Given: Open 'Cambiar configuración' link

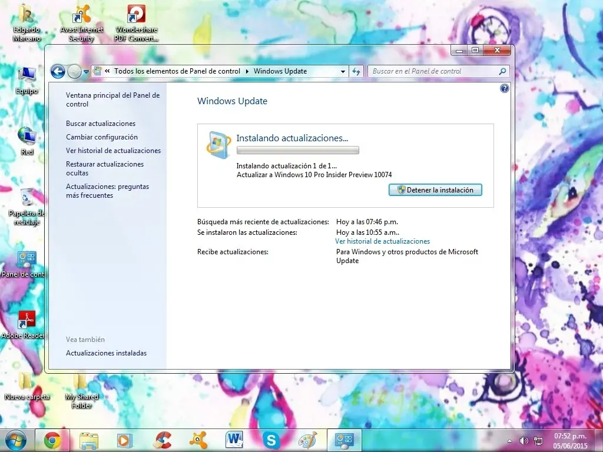Looking at the screenshot, I should 101,137.
